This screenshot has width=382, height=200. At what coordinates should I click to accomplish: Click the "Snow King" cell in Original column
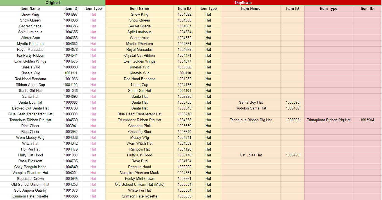pyautogui.click(x=30, y=14)
